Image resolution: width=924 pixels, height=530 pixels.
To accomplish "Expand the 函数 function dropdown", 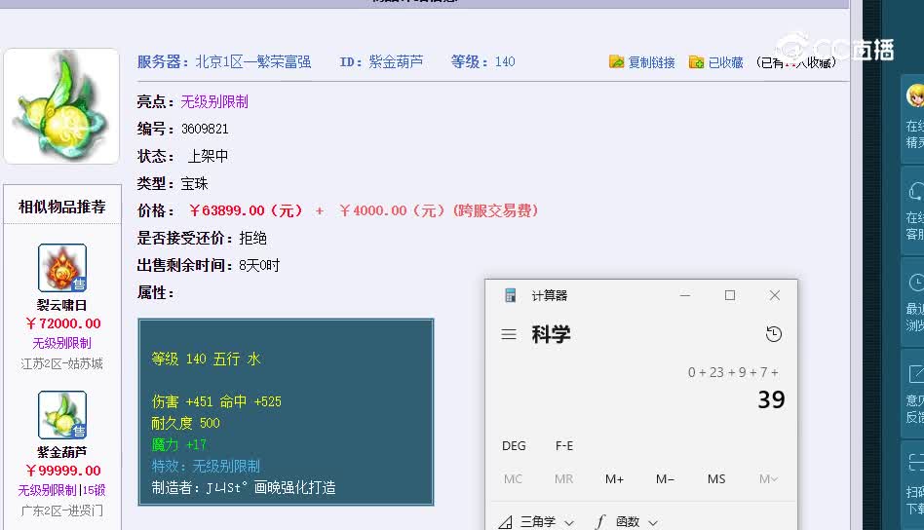I will [627, 522].
